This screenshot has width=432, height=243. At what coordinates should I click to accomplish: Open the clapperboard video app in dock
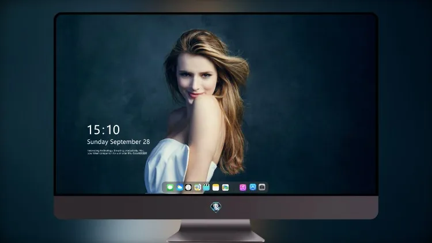tap(206, 187)
